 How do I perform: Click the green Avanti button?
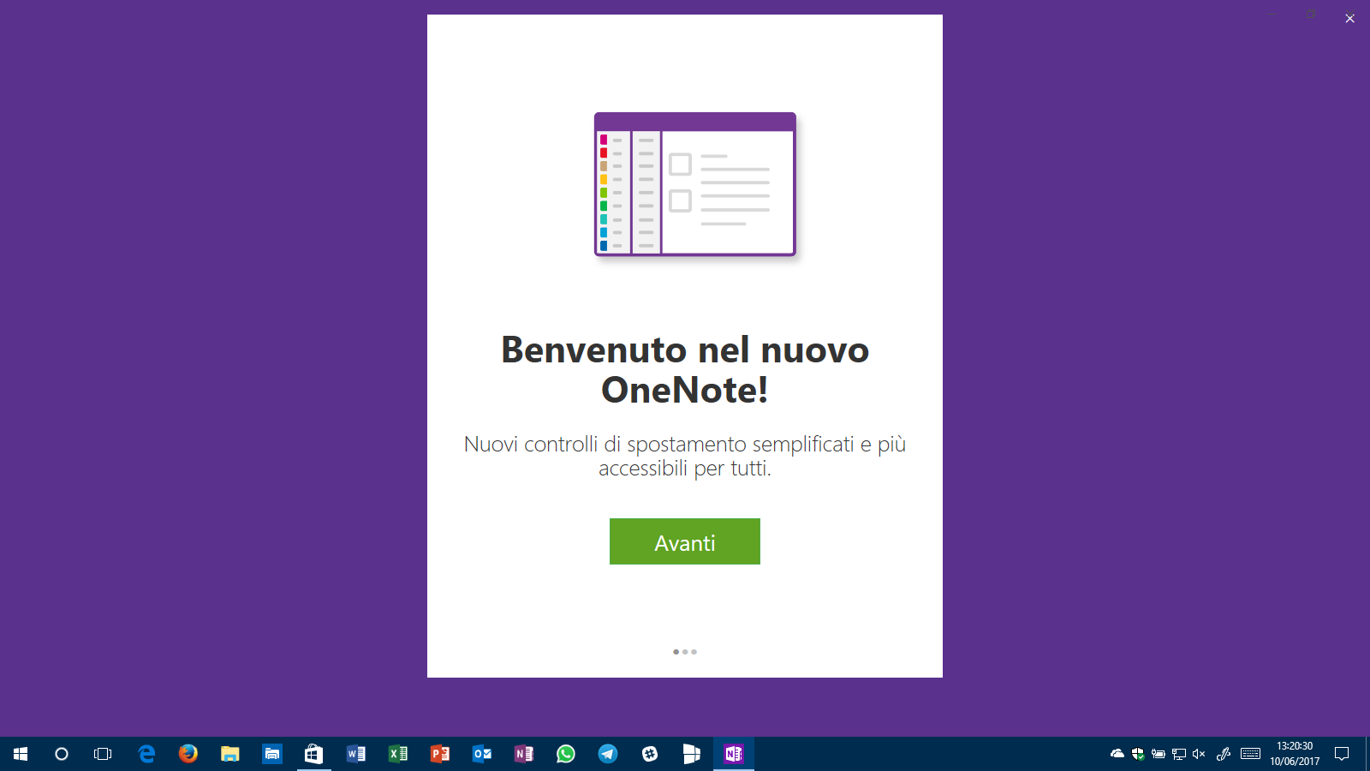(685, 541)
